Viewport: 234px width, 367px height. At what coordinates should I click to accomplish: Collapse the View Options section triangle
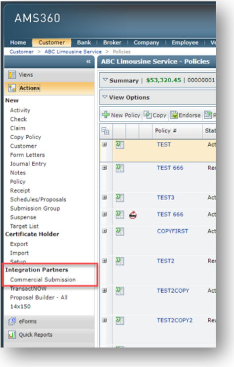pos(105,97)
